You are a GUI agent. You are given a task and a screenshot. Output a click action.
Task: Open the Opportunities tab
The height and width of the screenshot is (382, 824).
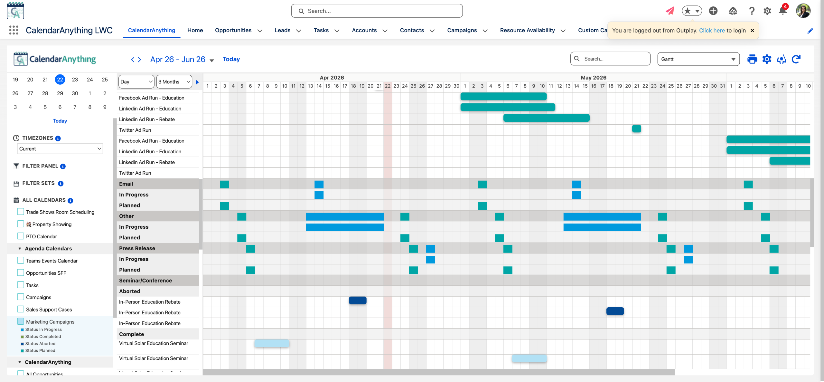(233, 30)
